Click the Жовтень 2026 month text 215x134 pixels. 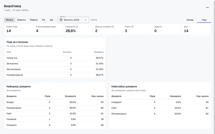pos(71,20)
